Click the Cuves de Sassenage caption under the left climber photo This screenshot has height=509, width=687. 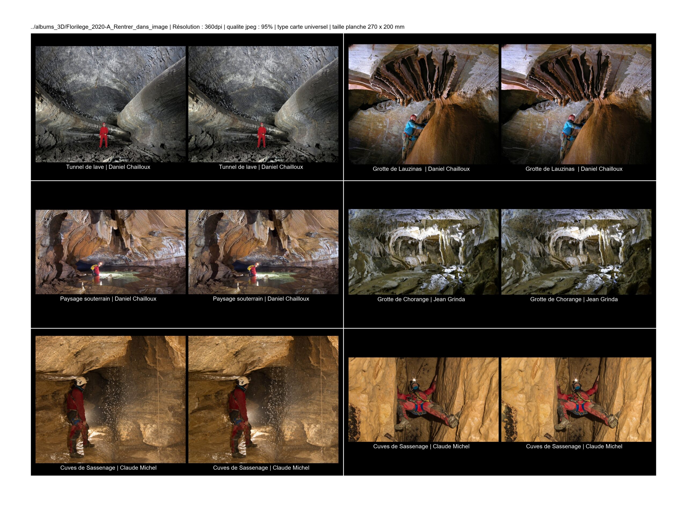tap(421, 446)
